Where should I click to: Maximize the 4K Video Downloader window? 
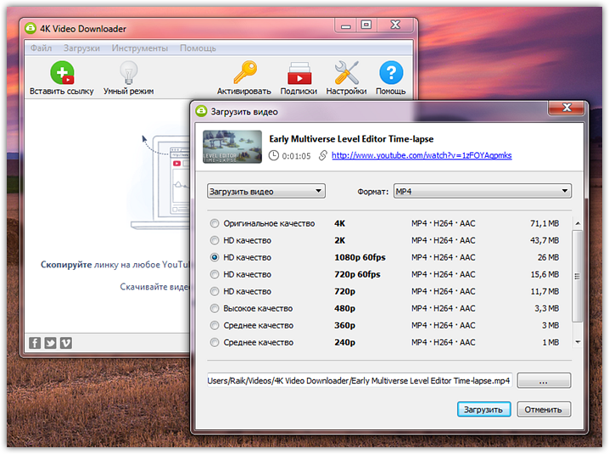point(366,25)
